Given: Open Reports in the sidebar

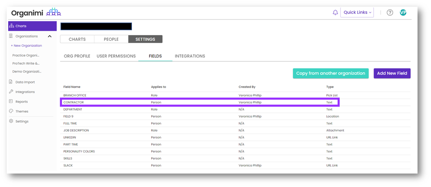Looking at the screenshot, I should [22, 102].
